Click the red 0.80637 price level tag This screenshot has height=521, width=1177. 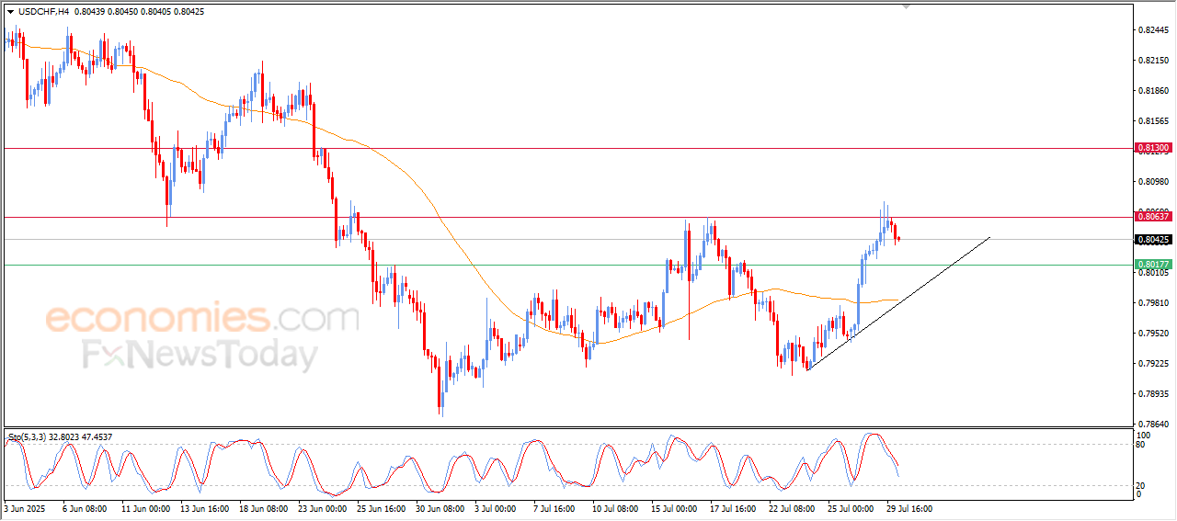[x=1153, y=216]
